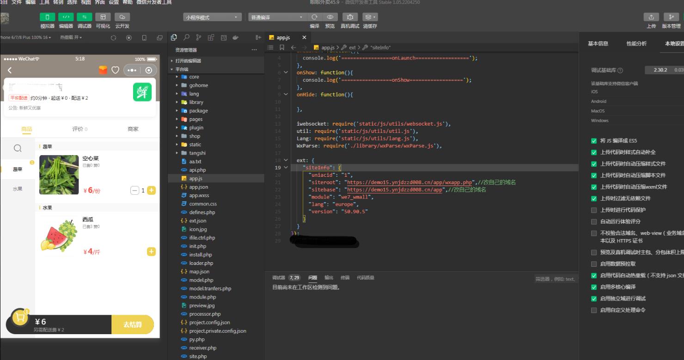The image size is (684, 360).
Task: Switch to the 性能分析 tab
Action: 636,43
